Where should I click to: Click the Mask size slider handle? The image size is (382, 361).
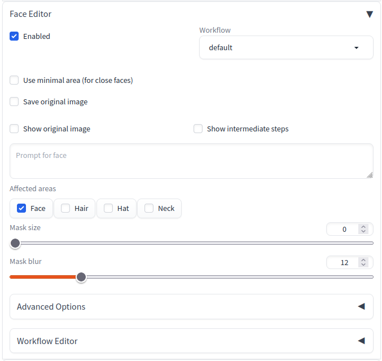click(15, 243)
